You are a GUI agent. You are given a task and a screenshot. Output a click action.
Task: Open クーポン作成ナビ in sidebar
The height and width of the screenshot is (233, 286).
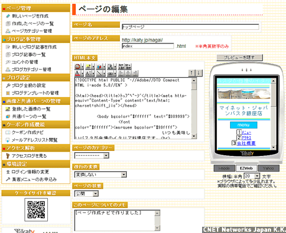click(x=27, y=132)
